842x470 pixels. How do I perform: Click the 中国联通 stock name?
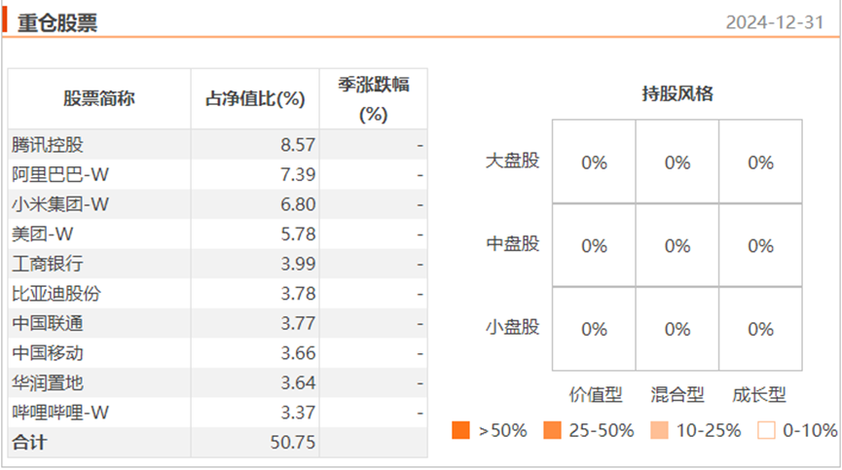pyautogui.click(x=48, y=323)
